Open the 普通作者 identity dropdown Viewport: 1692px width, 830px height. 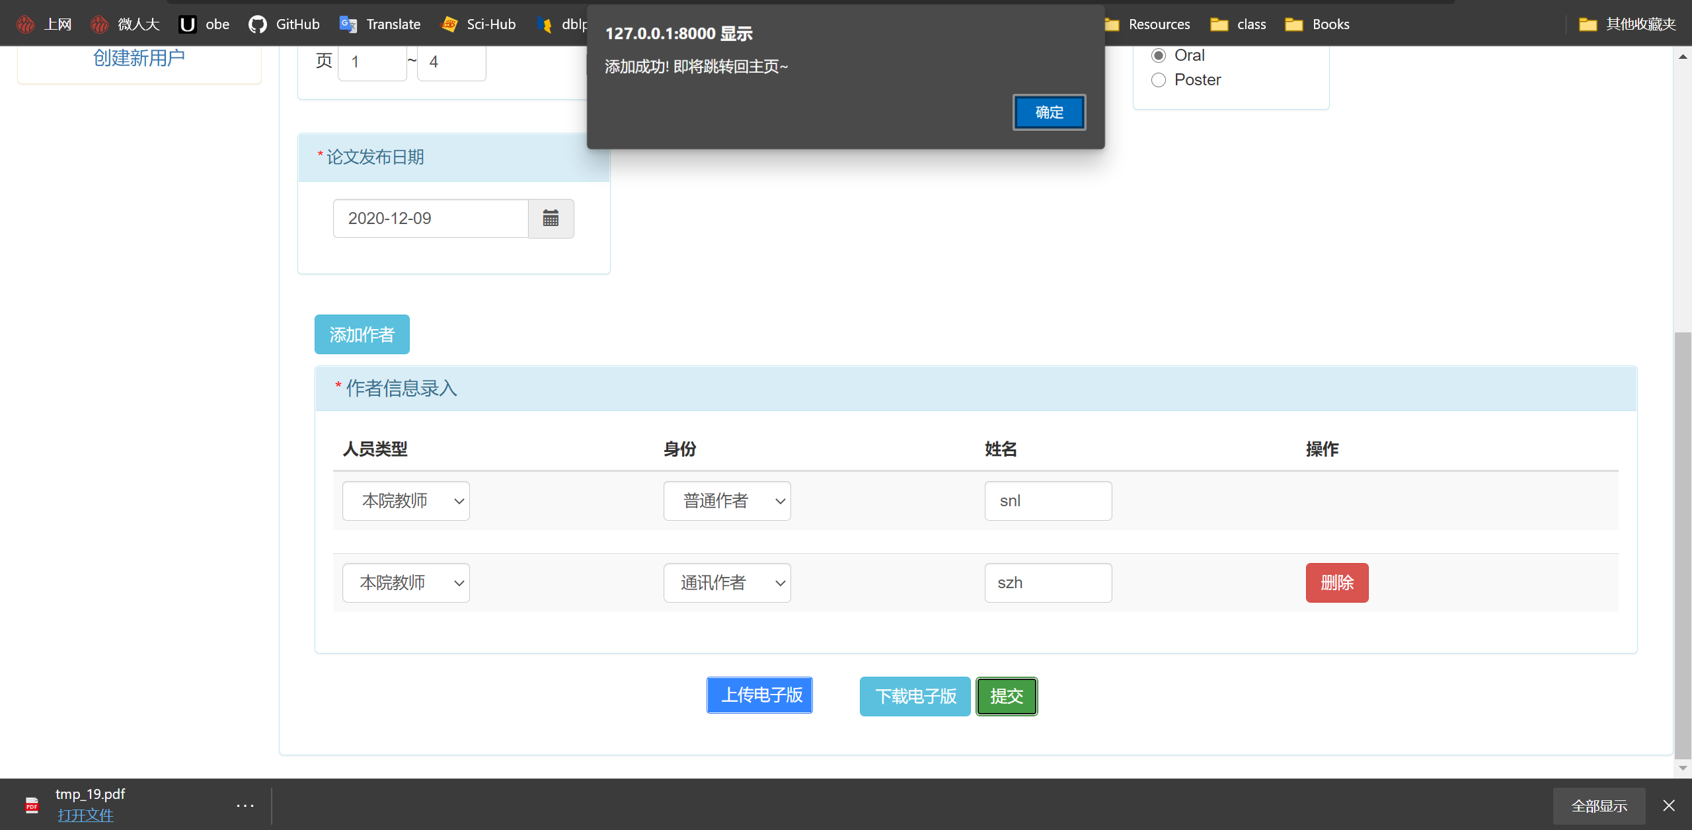point(727,501)
